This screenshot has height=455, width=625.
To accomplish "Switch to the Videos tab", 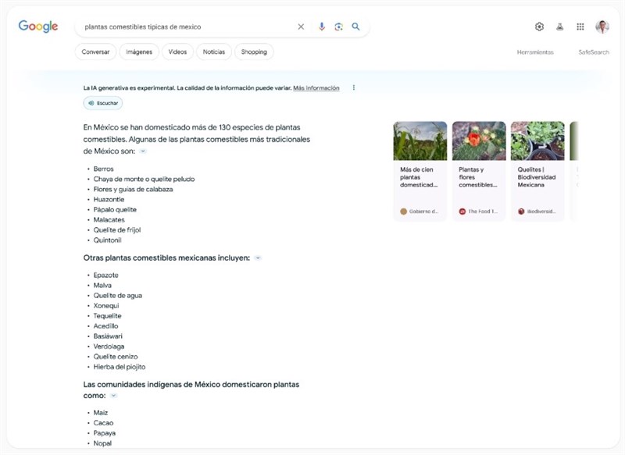I will pos(177,52).
